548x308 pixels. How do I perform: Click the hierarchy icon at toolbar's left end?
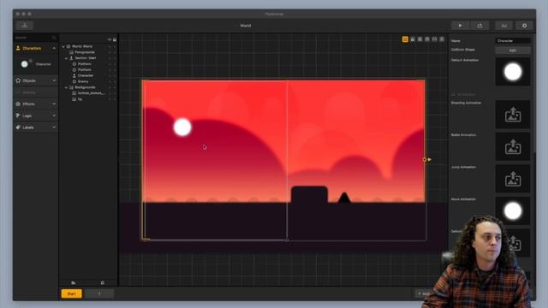(x=25, y=26)
